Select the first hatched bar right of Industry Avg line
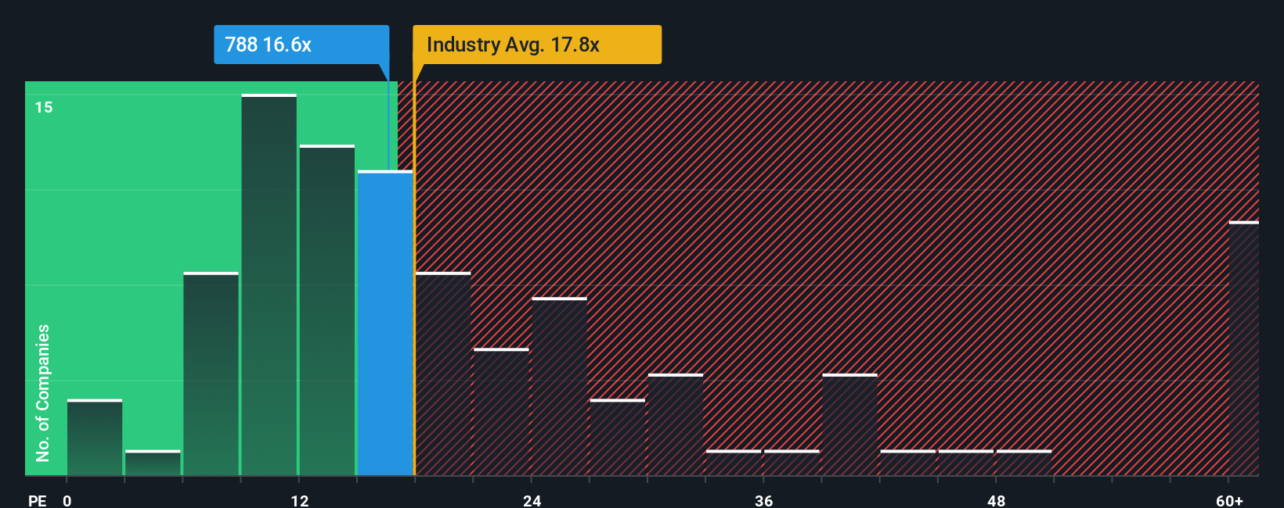 point(443,374)
